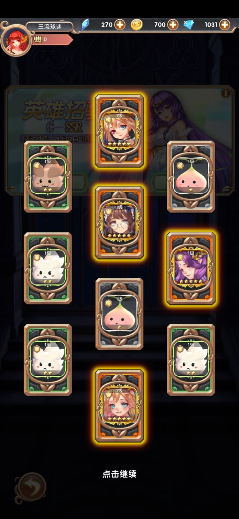Tap the player name 三流球迷
Viewport: 239px width, 519px height.
[50, 27]
